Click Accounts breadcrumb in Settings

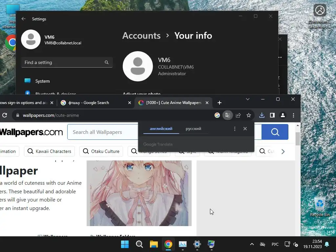[141, 35]
